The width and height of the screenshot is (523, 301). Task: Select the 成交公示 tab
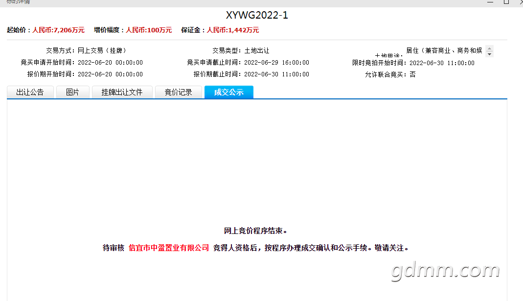[229, 92]
